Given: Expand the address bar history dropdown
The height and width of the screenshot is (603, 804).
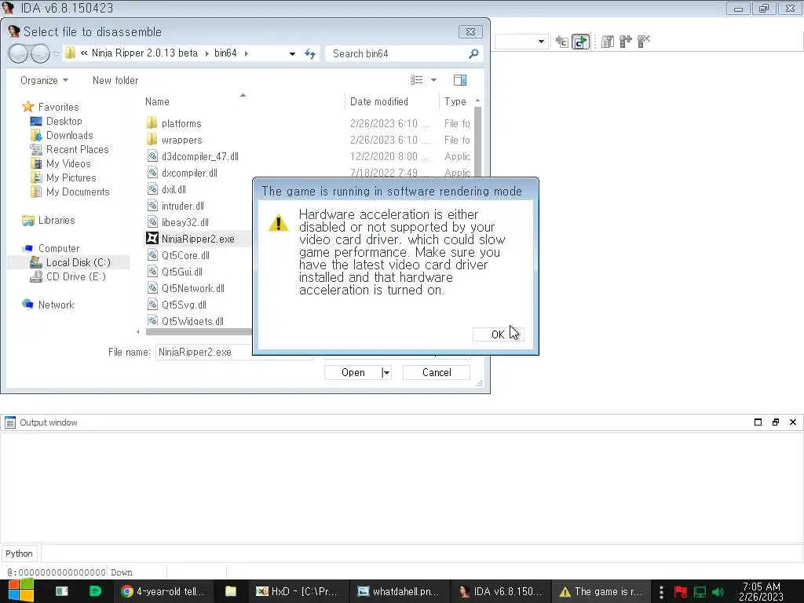Looking at the screenshot, I should tap(292, 54).
